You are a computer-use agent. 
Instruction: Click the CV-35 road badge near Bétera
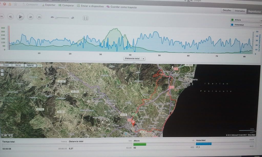tap(124, 115)
